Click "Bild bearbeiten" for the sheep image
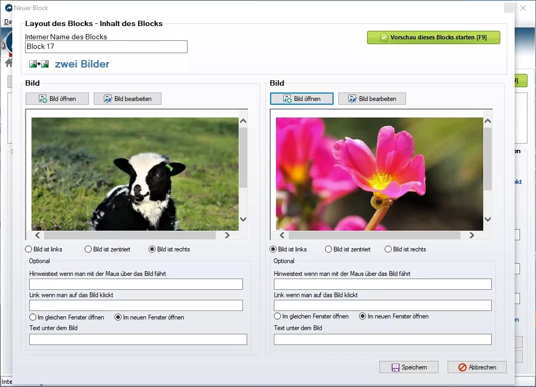The image size is (536, 387). [127, 99]
